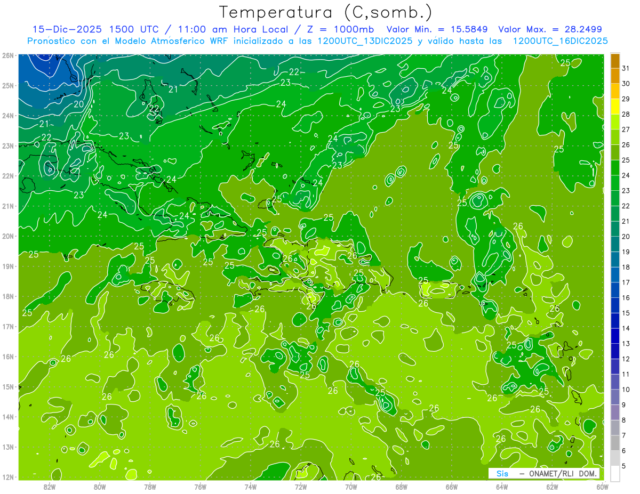Click the '14N' latitude axis label
This screenshot has width=640, height=494.
tap(7, 417)
